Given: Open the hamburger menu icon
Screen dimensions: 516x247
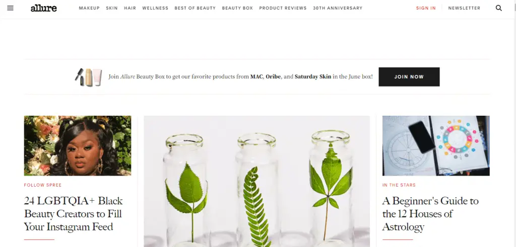Looking at the screenshot, I should tap(10, 8).
